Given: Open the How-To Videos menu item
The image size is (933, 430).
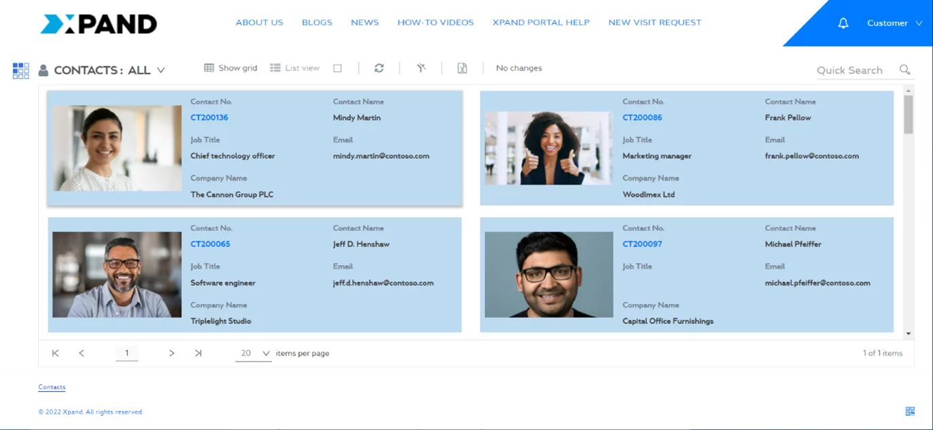Looking at the screenshot, I should (436, 22).
